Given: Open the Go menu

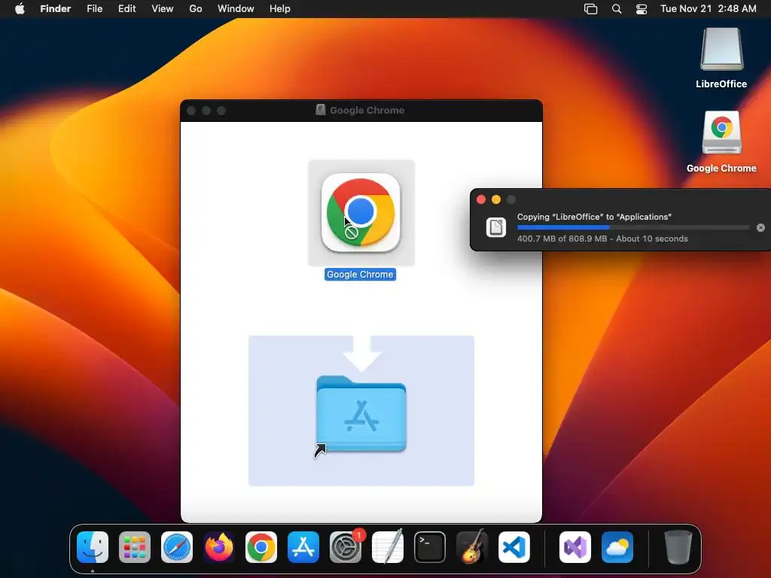Looking at the screenshot, I should click(196, 9).
